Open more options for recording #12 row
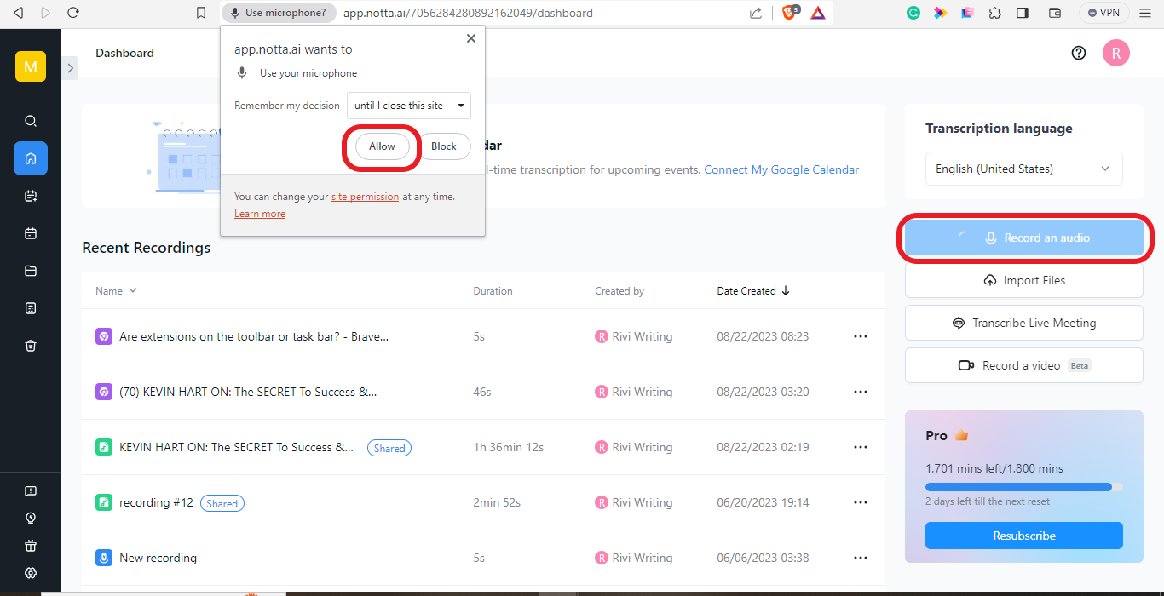1164x596 pixels. [861, 502]
